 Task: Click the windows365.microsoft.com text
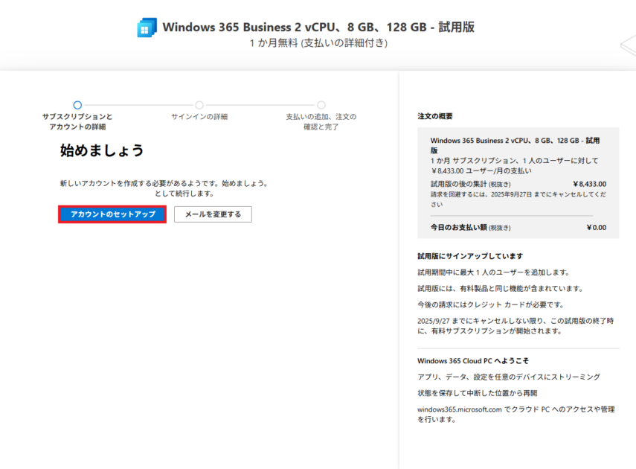(460, 409)
